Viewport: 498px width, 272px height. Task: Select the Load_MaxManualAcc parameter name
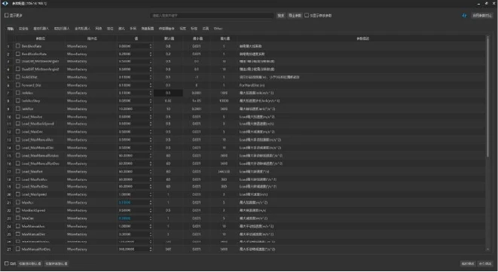[x=37, y=140]
